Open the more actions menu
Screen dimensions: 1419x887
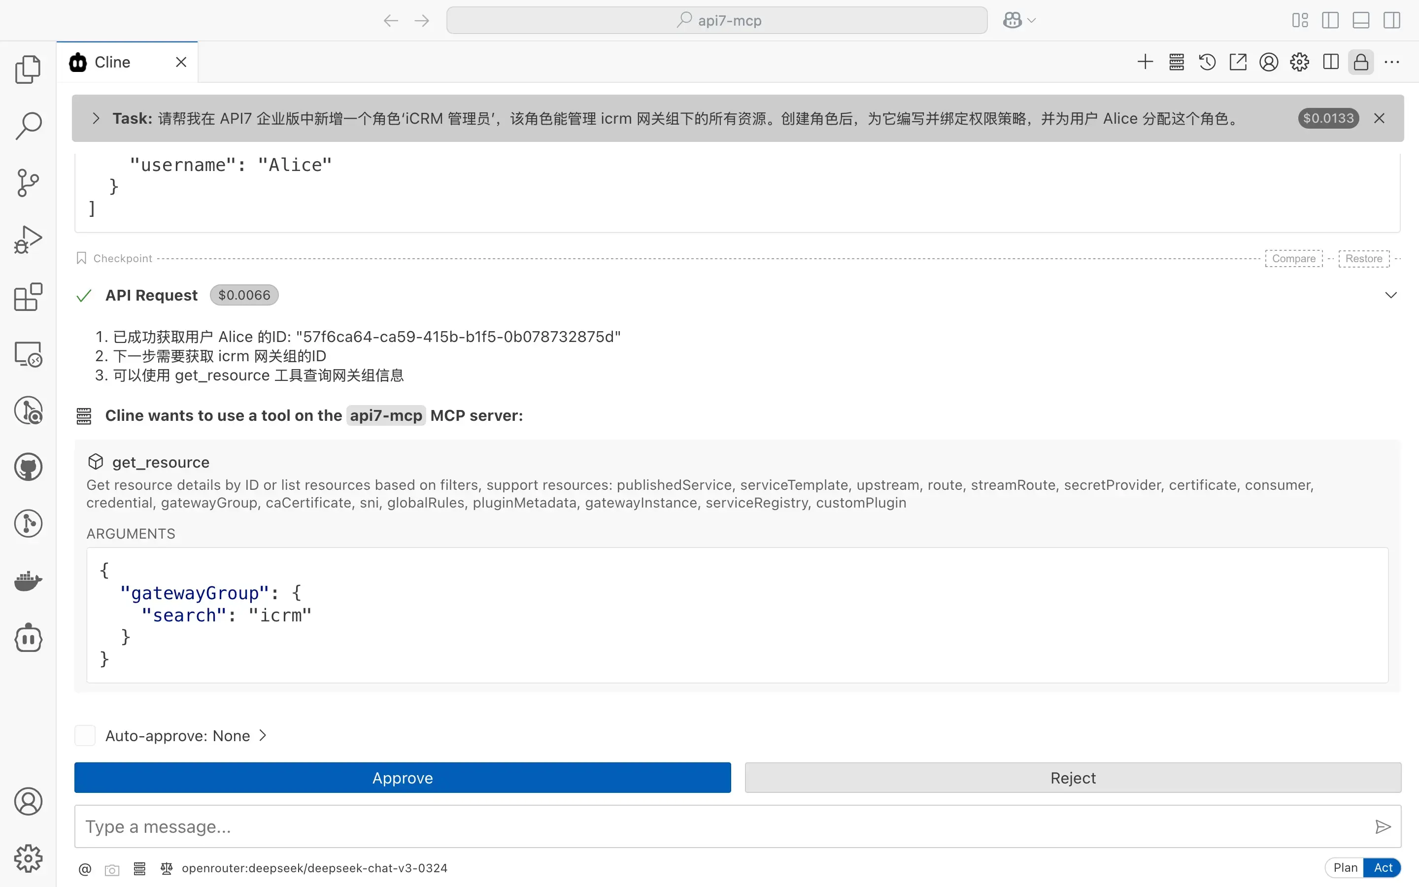pyautogui.click(x=1392, y=62)
